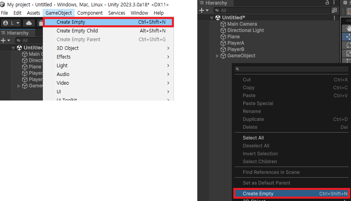Image resolution: width=351 pixels, height=201 pixels.
Task: Expand the Effects submenu
Action: [x=108, y=57]
